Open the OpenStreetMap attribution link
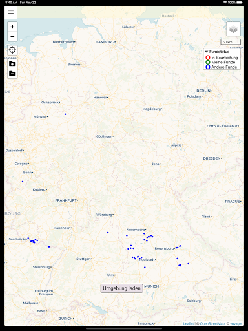 (x=212, y=323)
